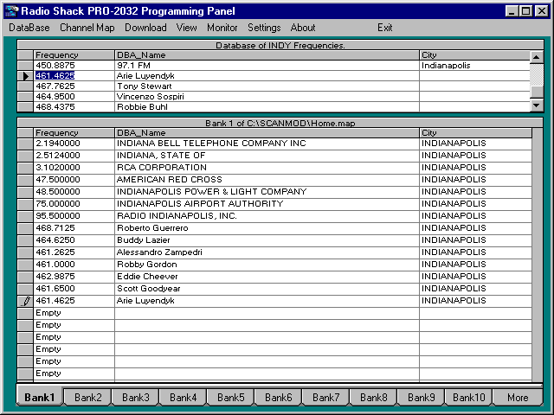Screen dimensions: 554x415
Task: Click the 3.1020000 frequency cell
Action: tap(74, 168)
